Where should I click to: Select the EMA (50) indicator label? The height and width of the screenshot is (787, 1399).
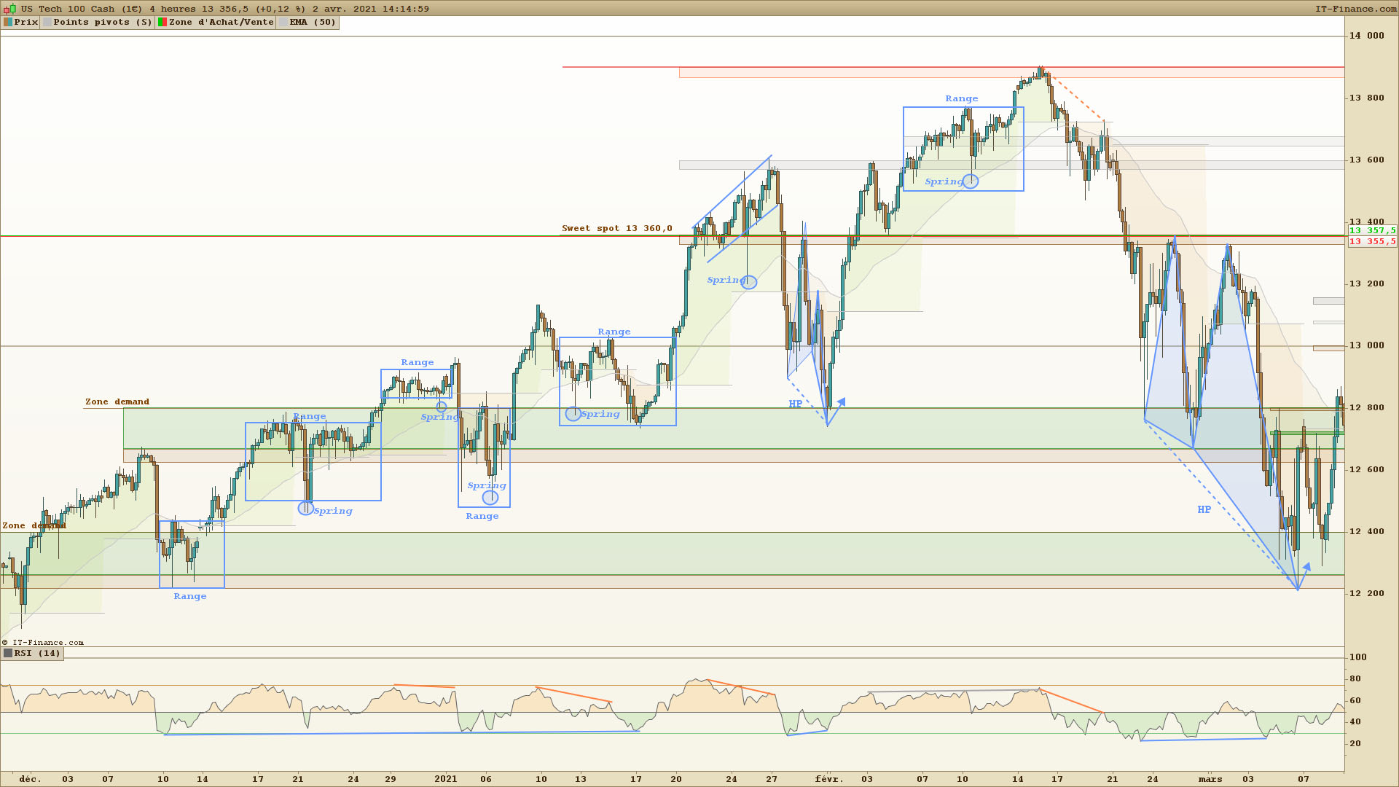coord(312,23)
